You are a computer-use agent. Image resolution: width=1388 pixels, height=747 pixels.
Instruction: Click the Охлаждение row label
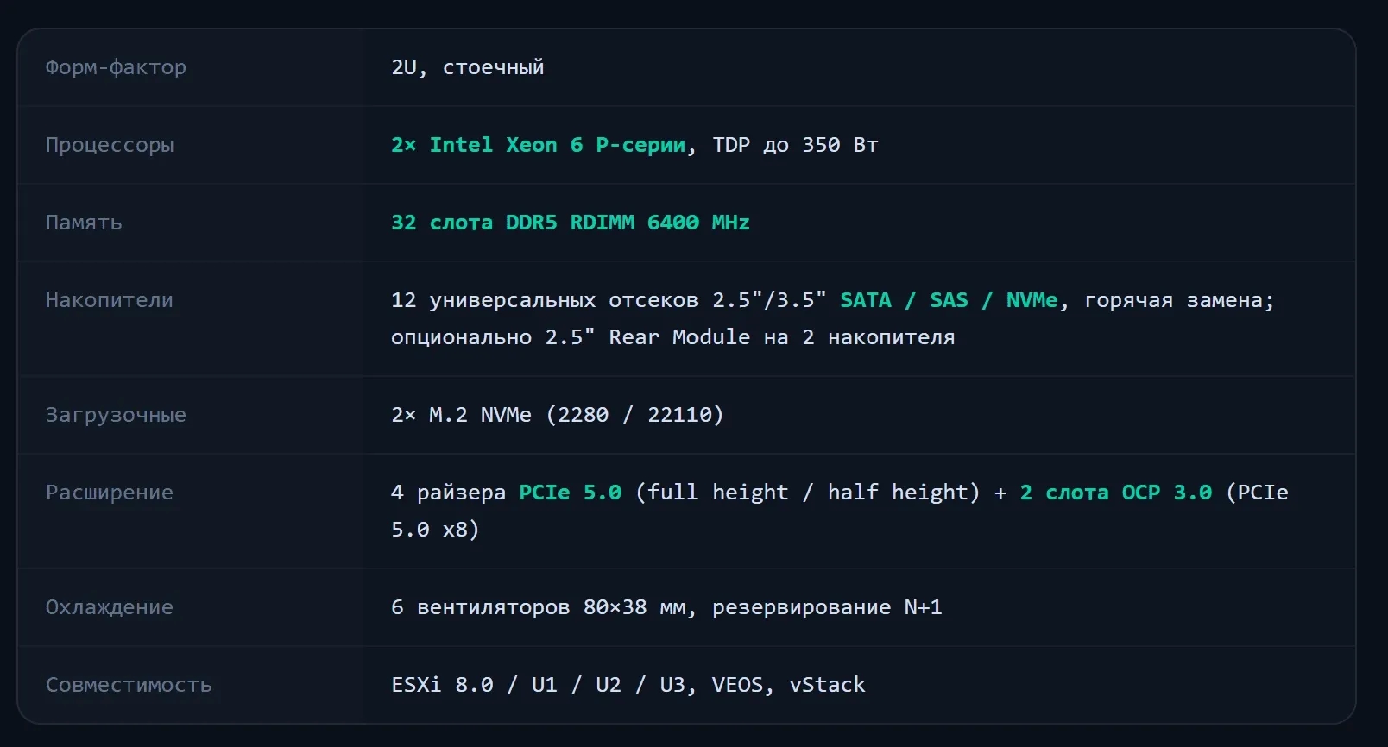pos(110,607)
